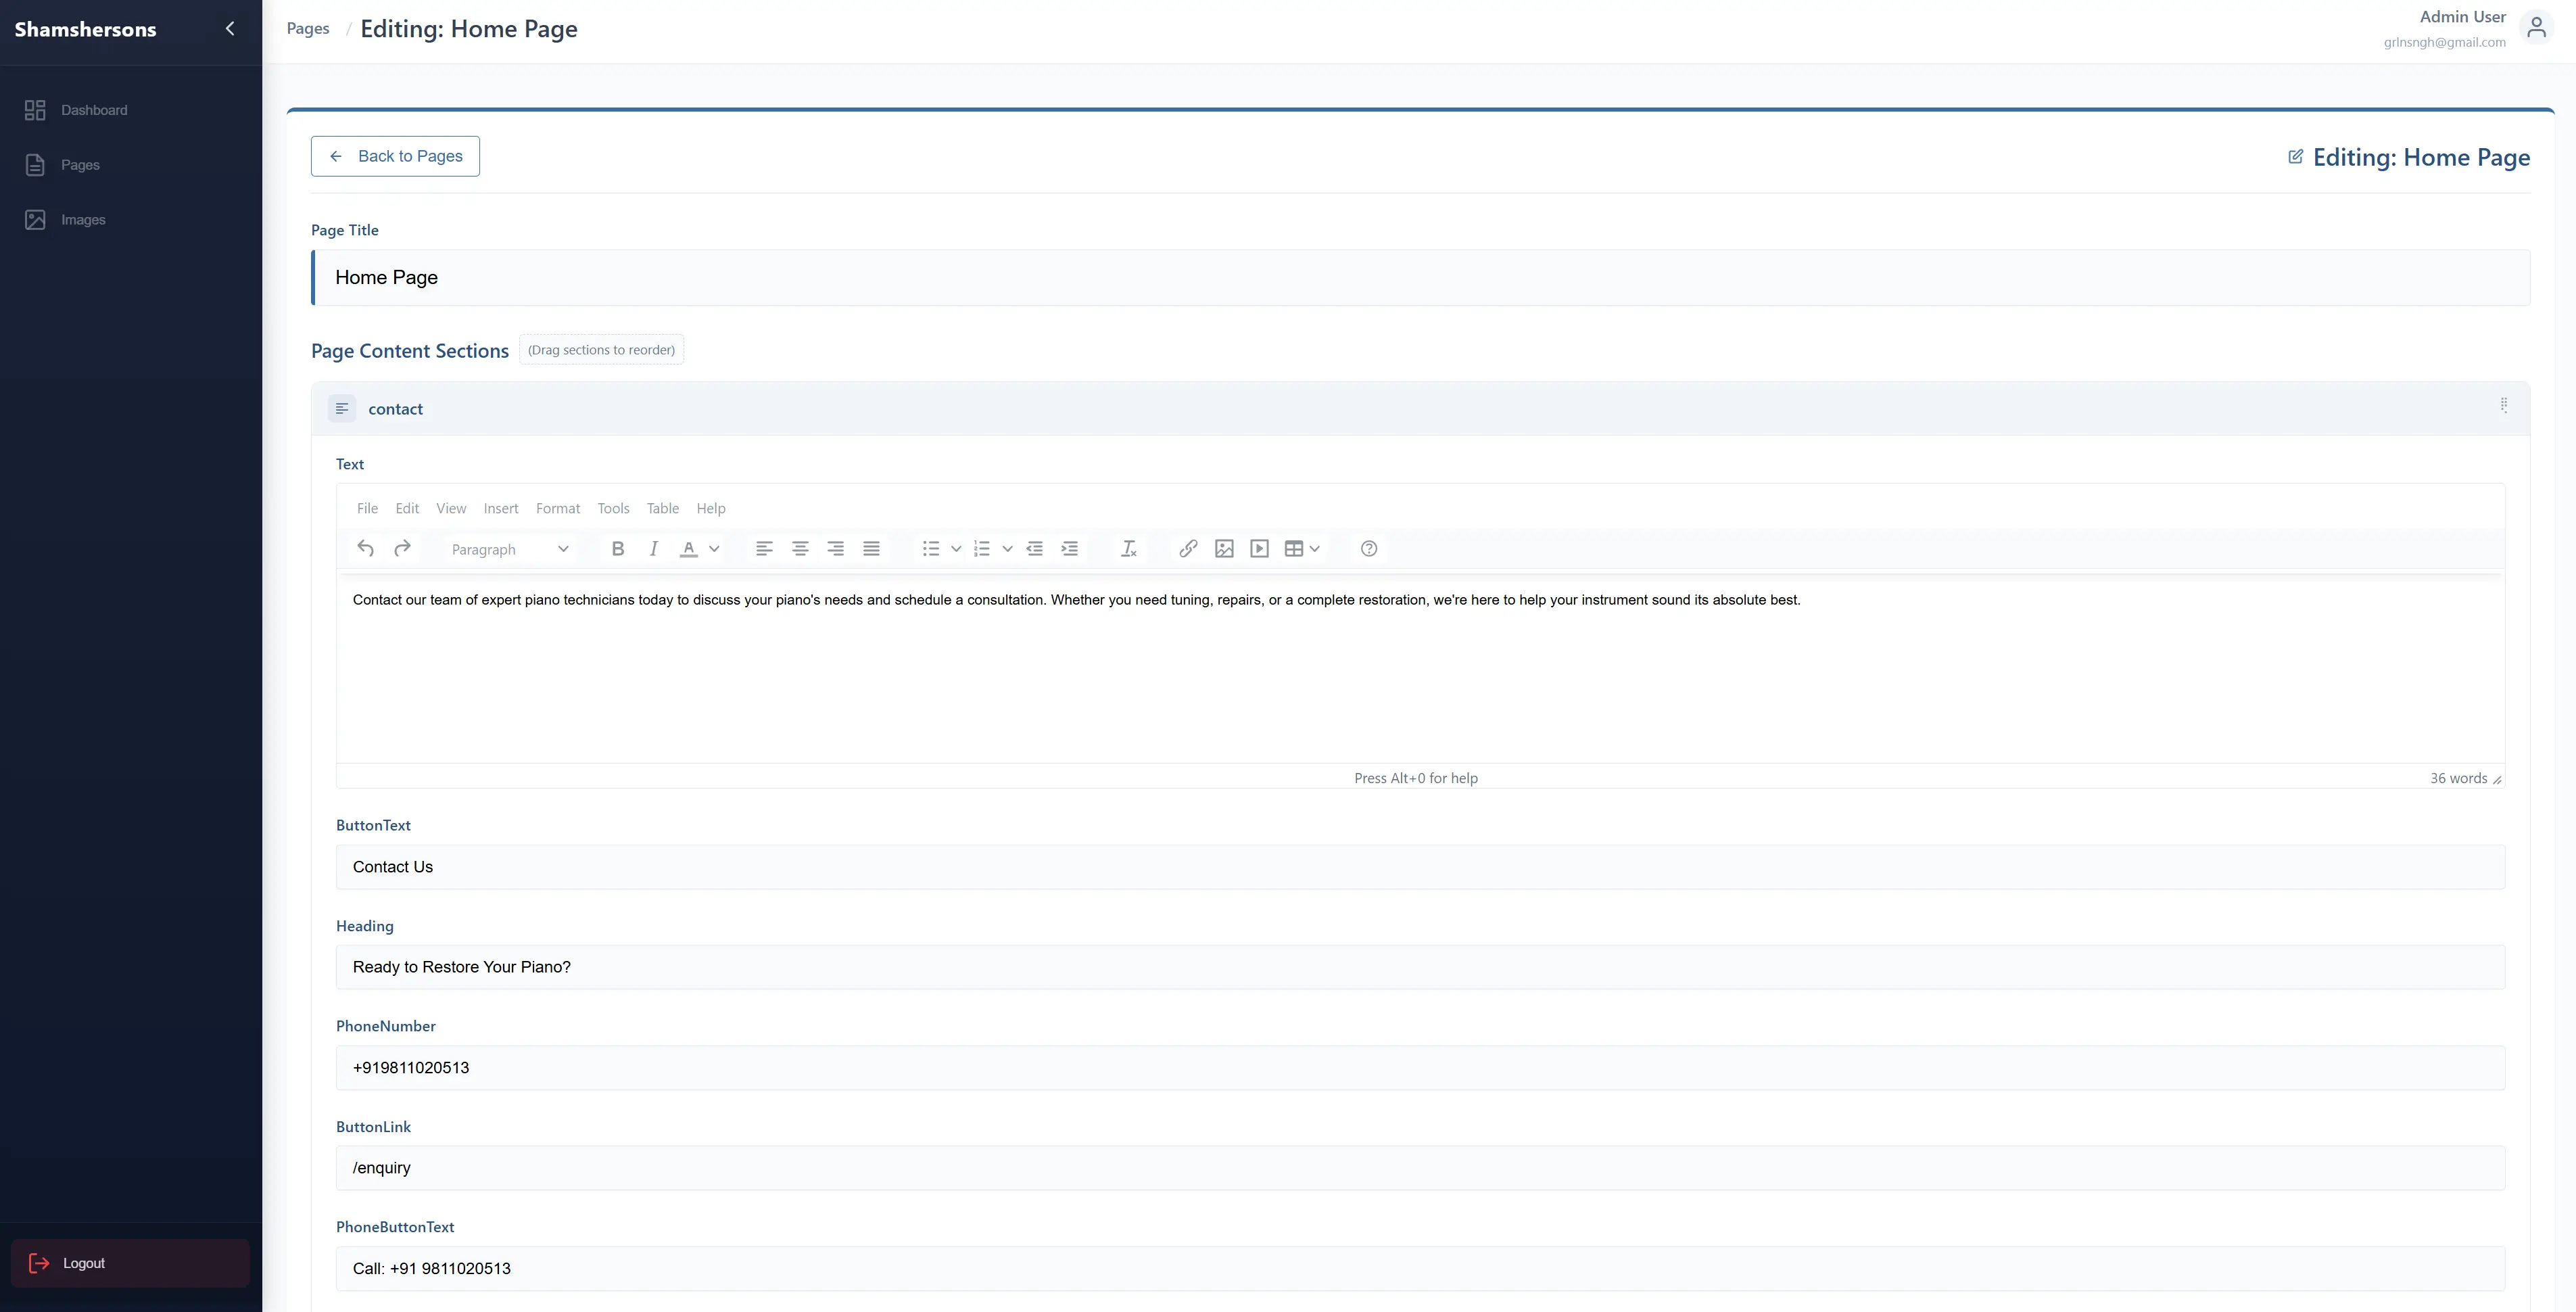The height and width of the screenshot is (1312, 2576).
Task: Select center text alignment
Action: 799,548
